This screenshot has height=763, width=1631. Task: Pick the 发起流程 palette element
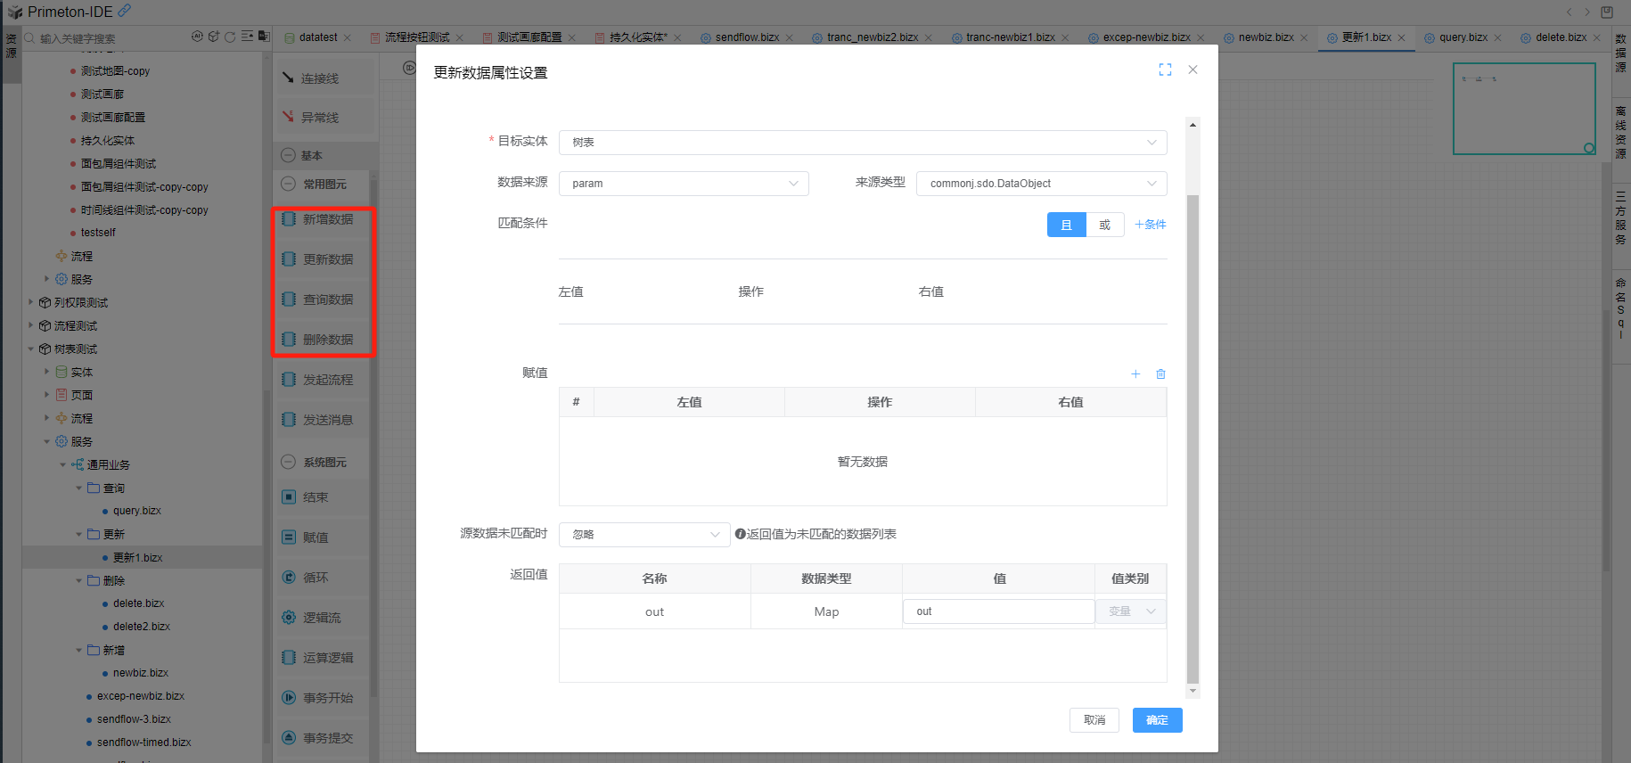tap(326, 380)
